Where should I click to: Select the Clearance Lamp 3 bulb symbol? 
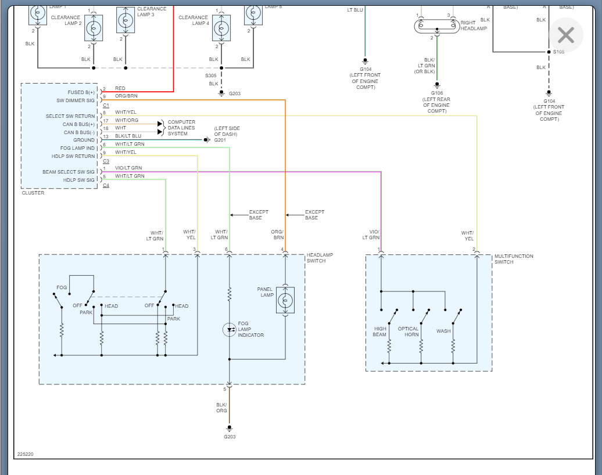point(126,20)
